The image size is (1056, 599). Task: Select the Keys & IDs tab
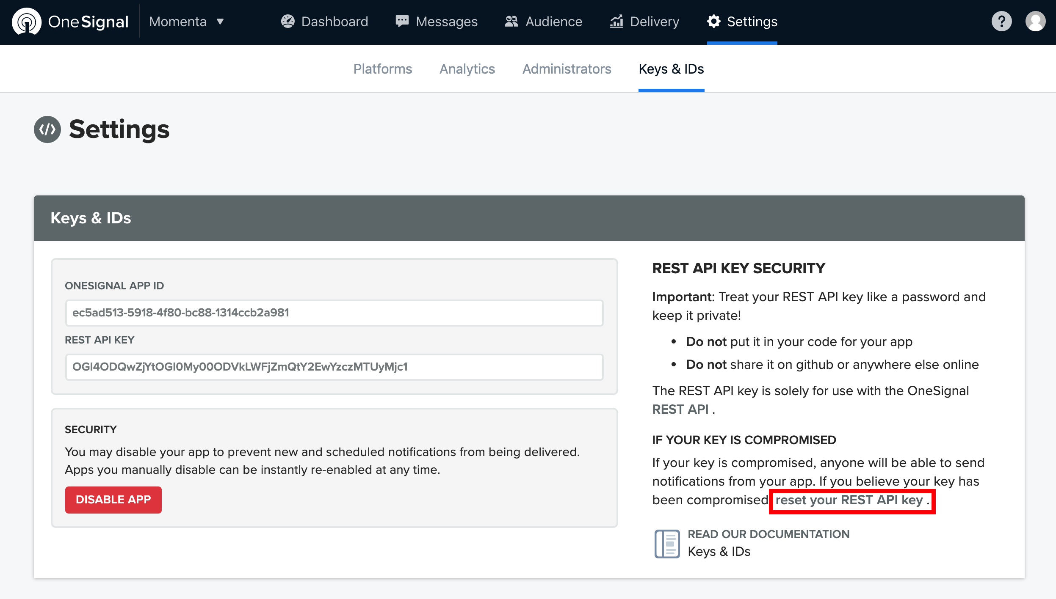click(x=671, y=69)
